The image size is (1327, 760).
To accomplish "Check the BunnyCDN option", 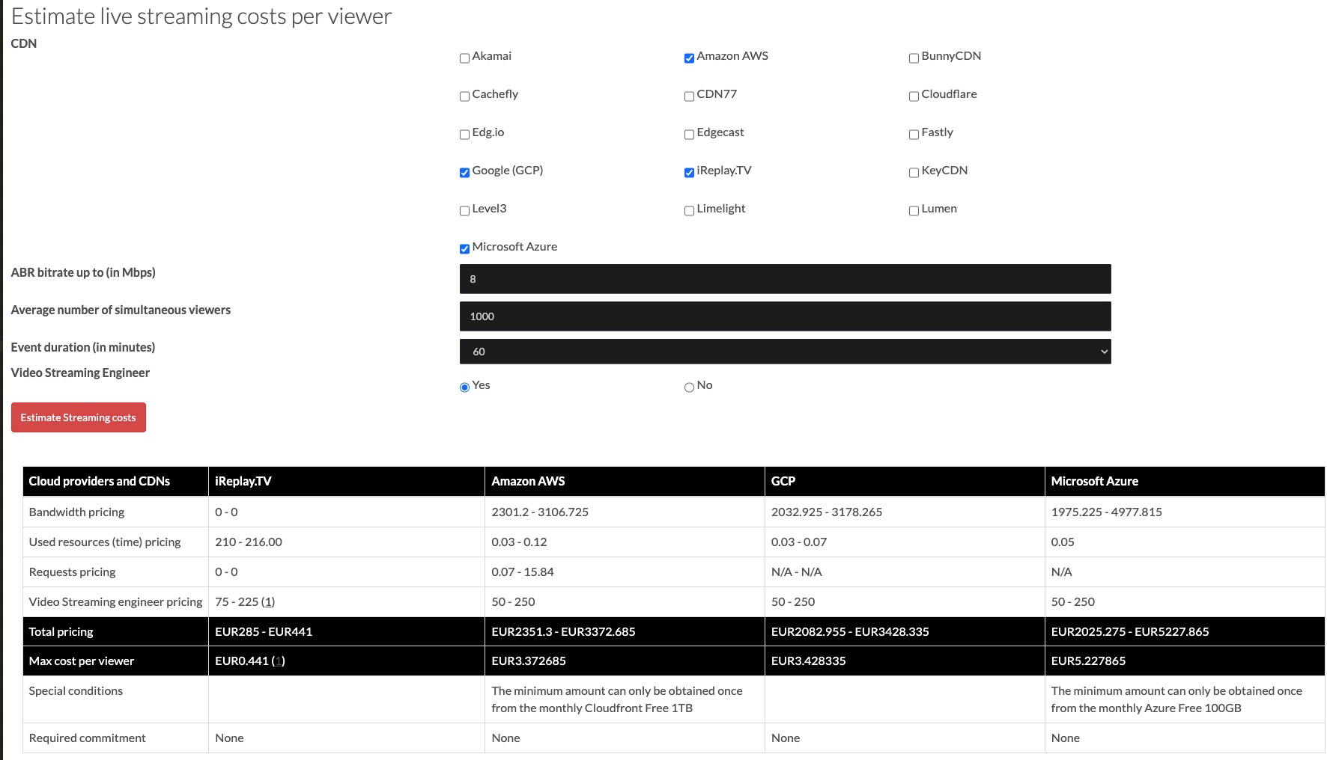I will (914, 58).
